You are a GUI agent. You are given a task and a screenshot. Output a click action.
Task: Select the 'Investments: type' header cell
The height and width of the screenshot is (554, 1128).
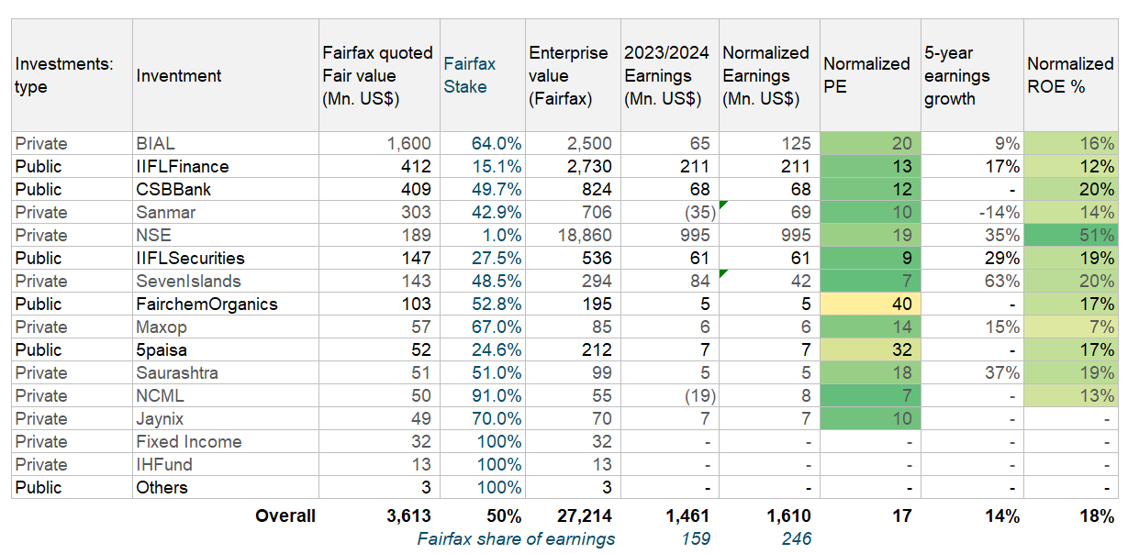72,75
